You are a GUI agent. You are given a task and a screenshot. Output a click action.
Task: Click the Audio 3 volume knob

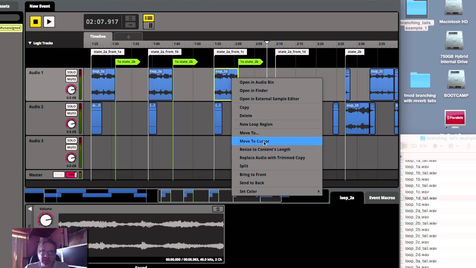[71, 158]
